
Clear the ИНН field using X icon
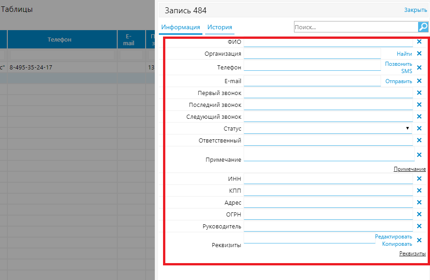419,179
